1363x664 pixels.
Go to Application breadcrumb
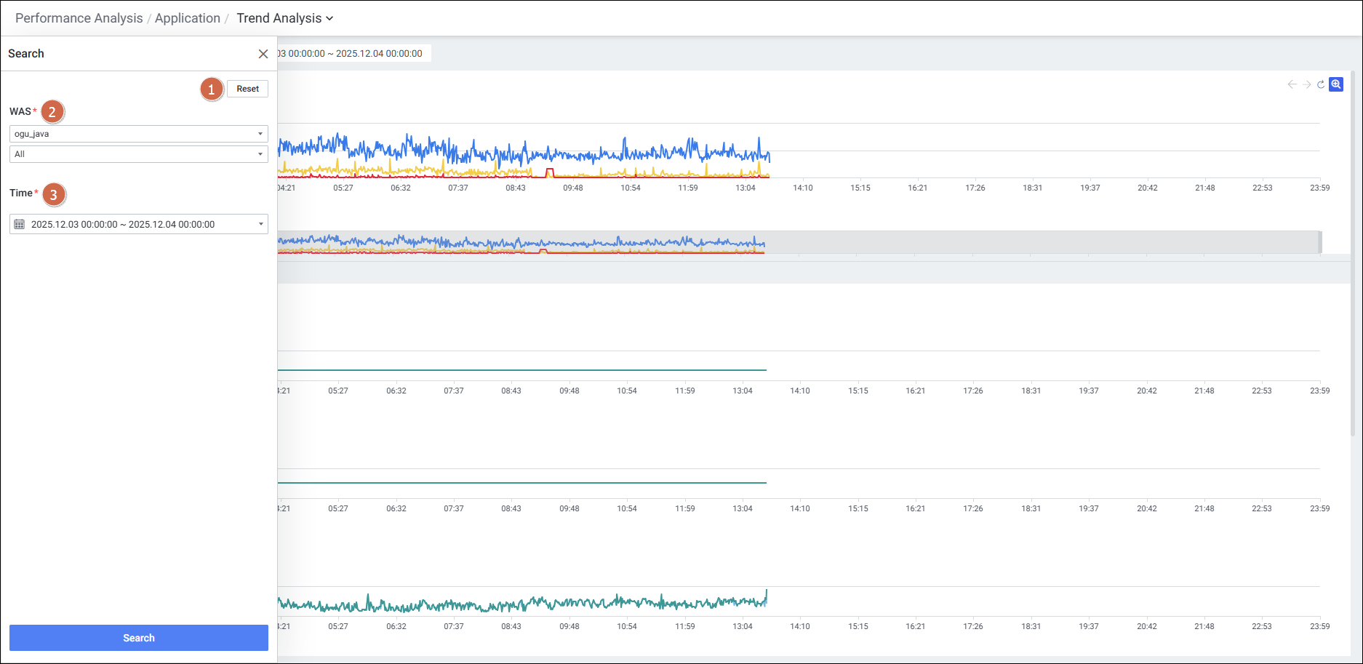pos(187,18)
